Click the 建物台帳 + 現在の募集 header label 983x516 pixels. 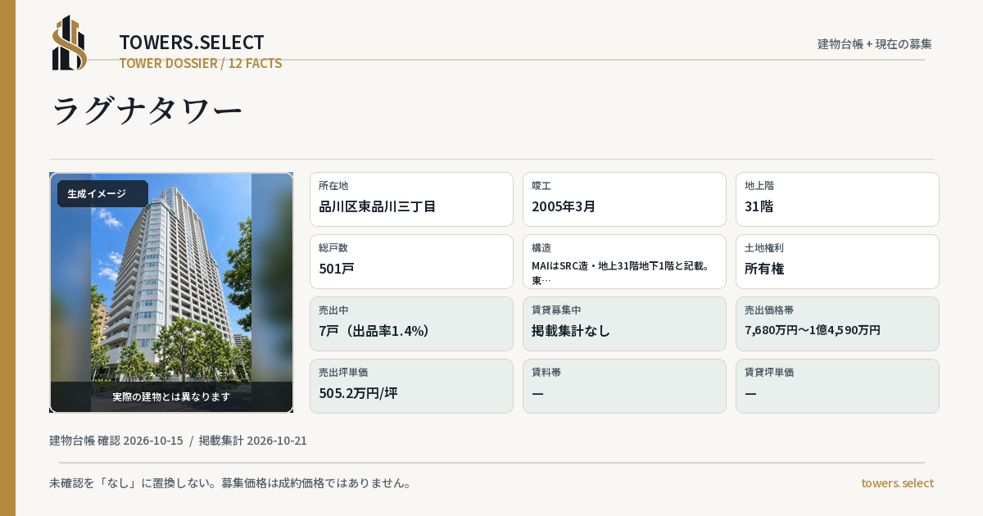point(874,44)
